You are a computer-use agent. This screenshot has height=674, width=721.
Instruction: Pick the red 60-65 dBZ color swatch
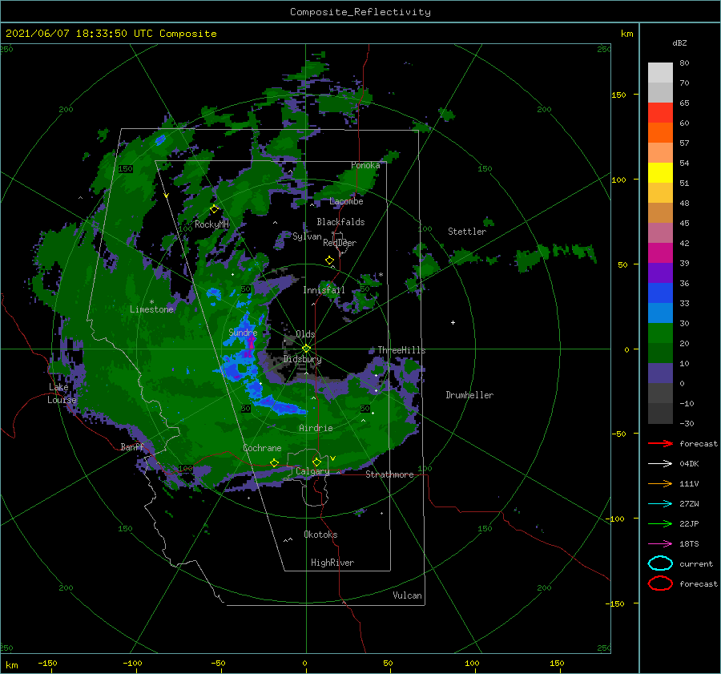(660, 113)
